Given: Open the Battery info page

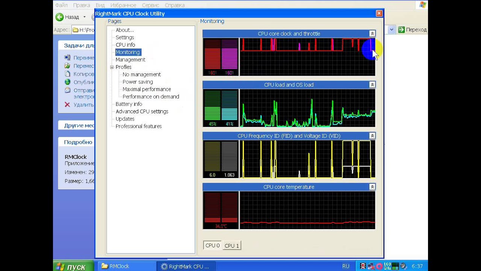Looking at the screenshot, I should pos(129,104).
